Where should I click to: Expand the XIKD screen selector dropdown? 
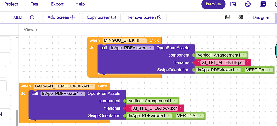point(32,17)
